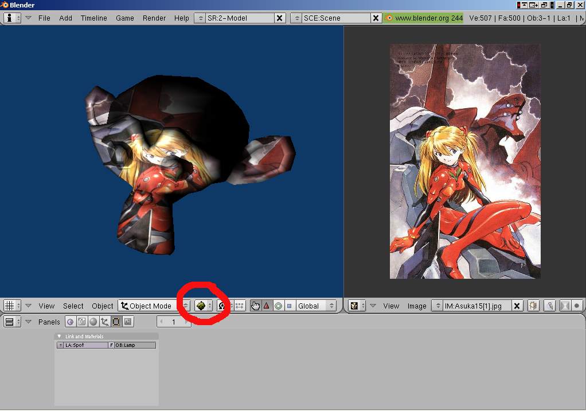The height and width of the screenshot is (411, 586).
Task: Click the pack image icon
Action: 533,306
